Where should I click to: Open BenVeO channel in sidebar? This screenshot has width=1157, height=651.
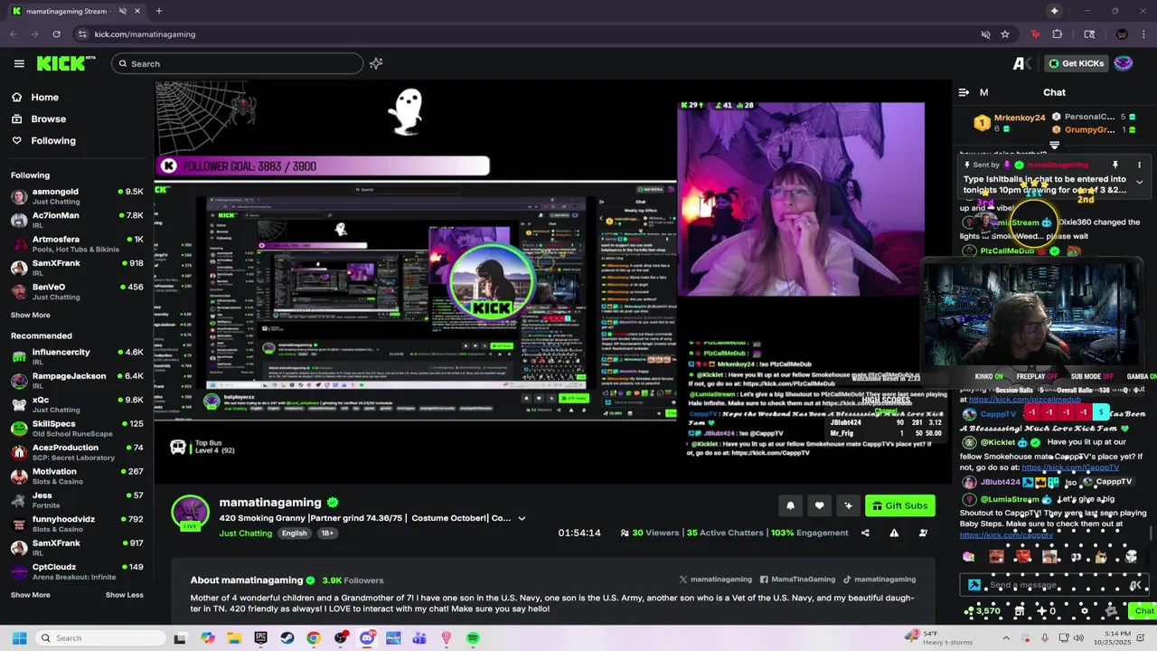click(77, 291)
